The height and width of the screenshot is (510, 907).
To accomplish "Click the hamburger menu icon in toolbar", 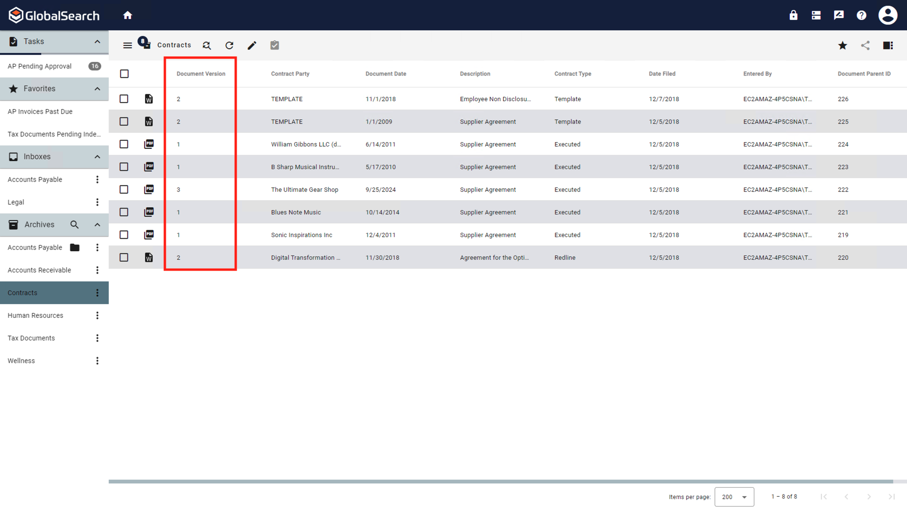I will point(127,45).
